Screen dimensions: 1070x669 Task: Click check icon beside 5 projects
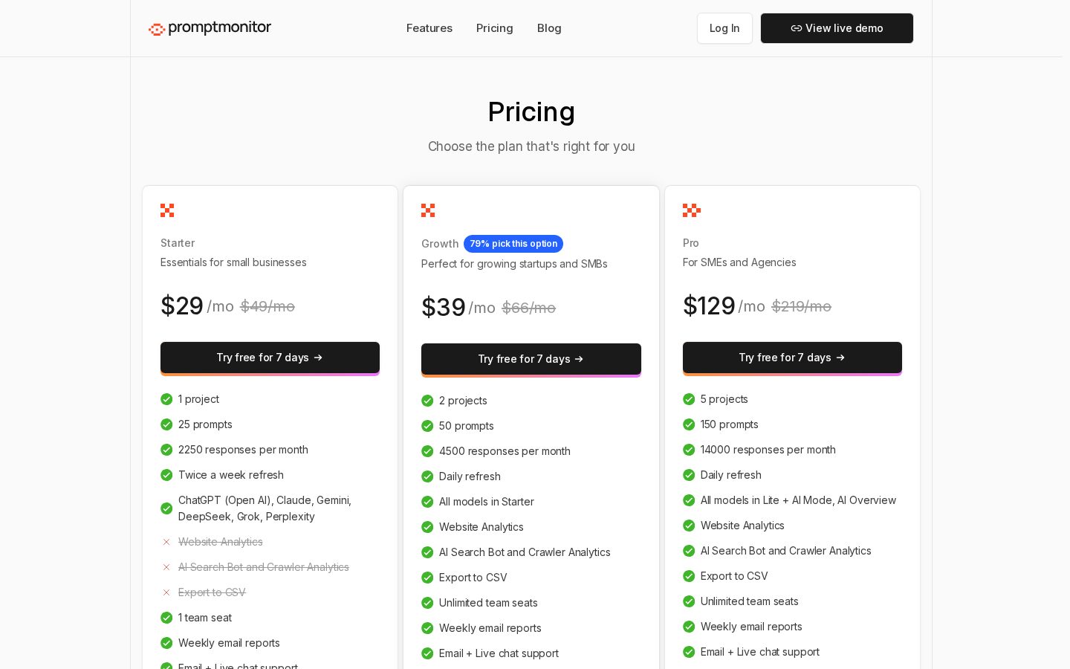tap(689, 399)
